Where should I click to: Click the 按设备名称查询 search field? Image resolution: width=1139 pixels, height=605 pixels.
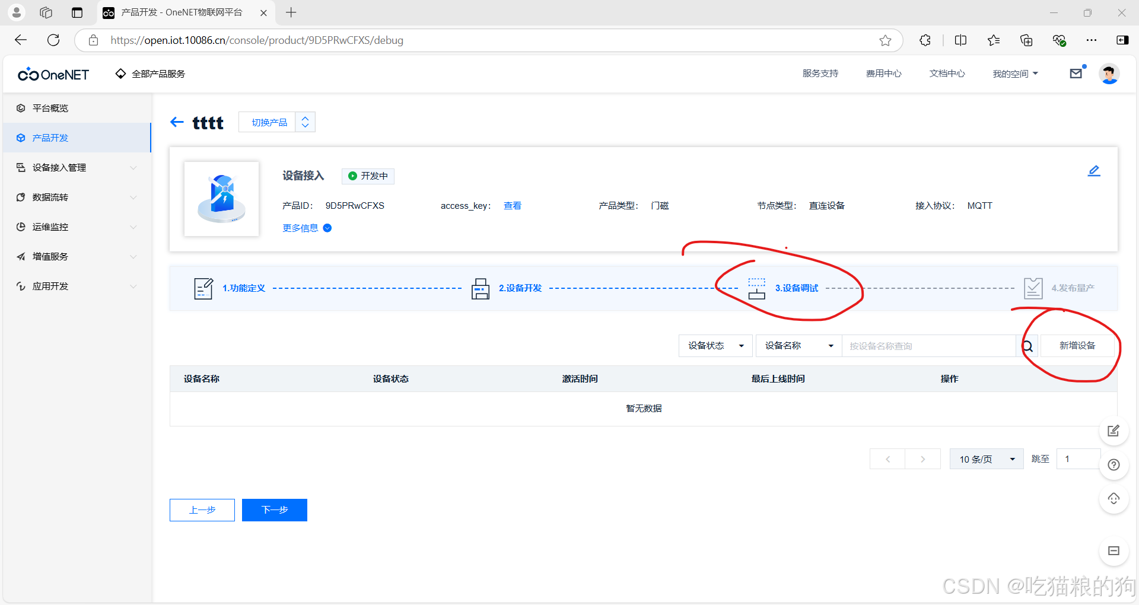(928, 346)
